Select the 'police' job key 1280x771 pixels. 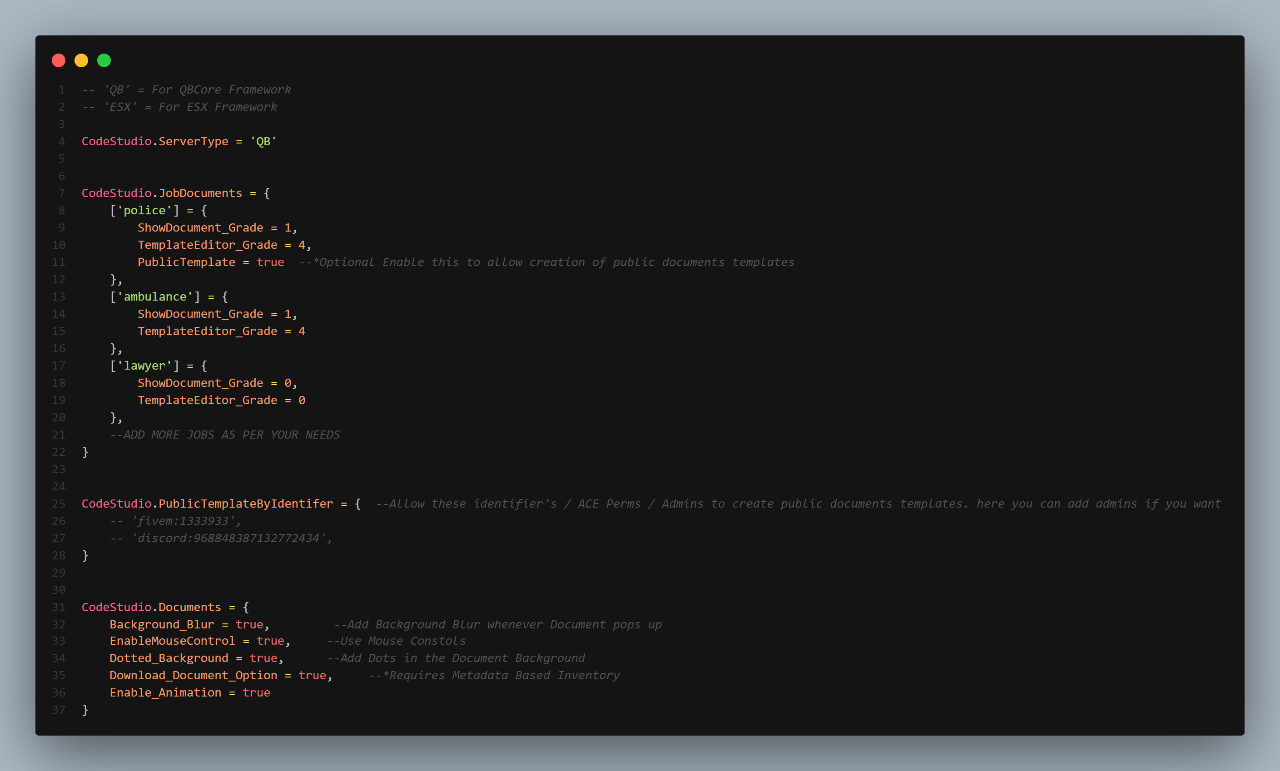point(146,210)
